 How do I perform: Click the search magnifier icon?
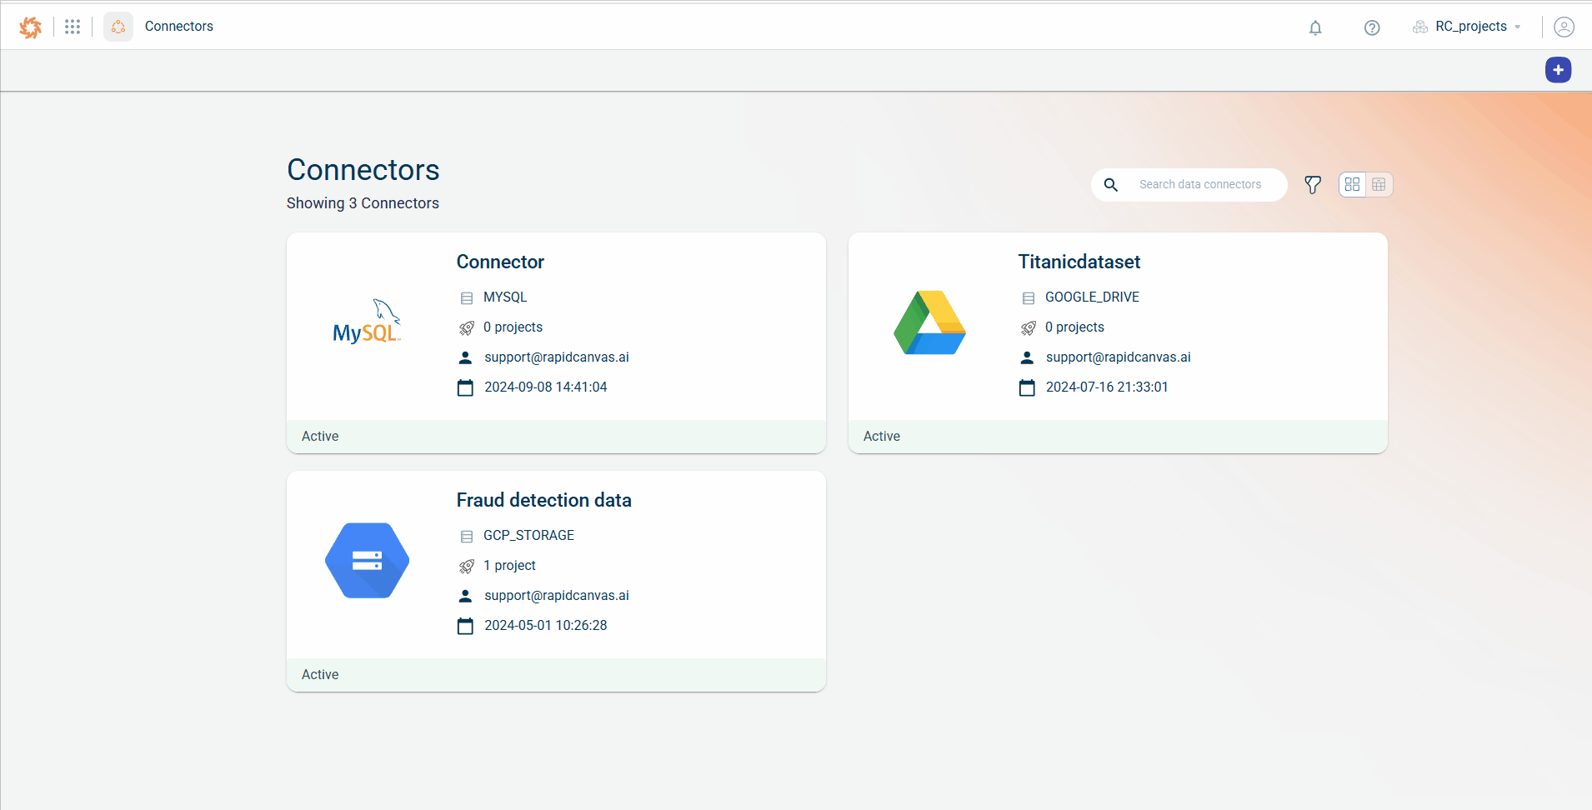tap(1111, 185)
